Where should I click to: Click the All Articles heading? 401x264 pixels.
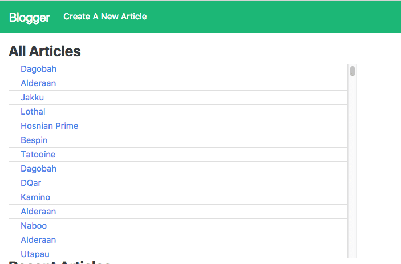point(44,51)
